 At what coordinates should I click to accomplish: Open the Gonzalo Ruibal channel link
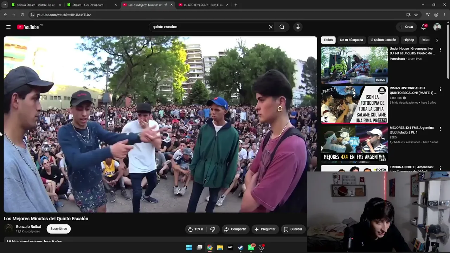(28, 227)
